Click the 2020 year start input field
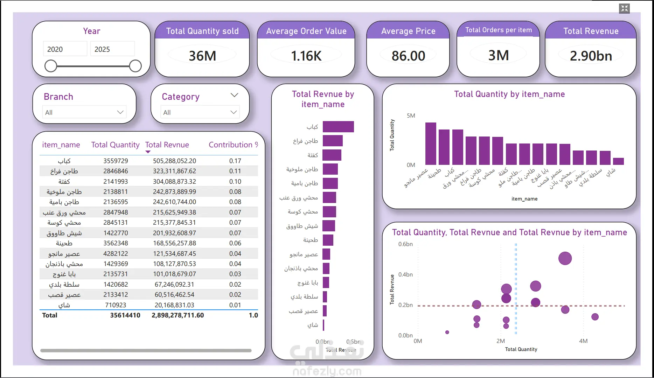 tap(65, 49)
